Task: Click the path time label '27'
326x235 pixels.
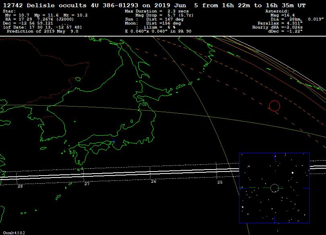Action: pos(87,184)
